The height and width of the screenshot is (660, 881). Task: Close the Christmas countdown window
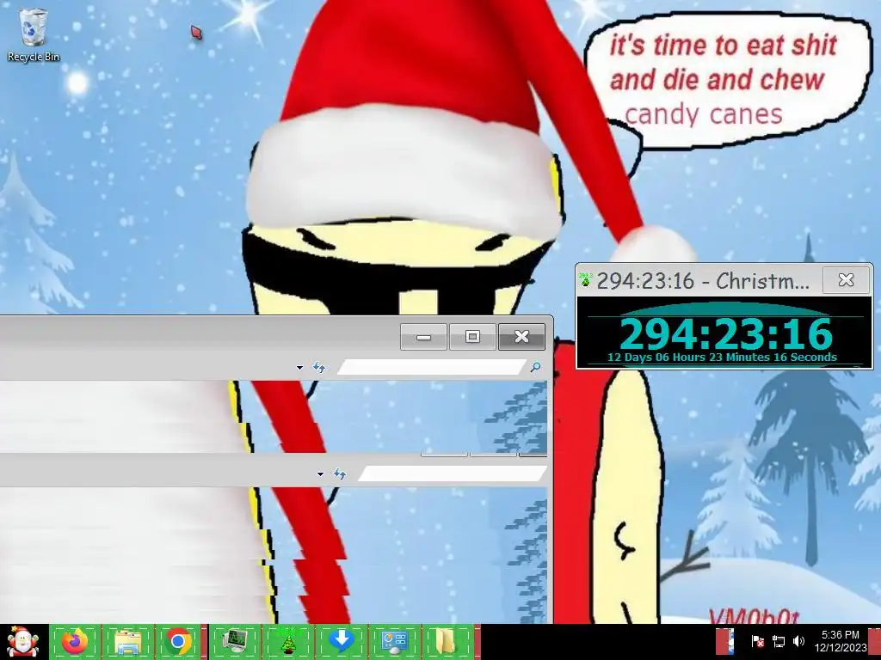[846, 280]
